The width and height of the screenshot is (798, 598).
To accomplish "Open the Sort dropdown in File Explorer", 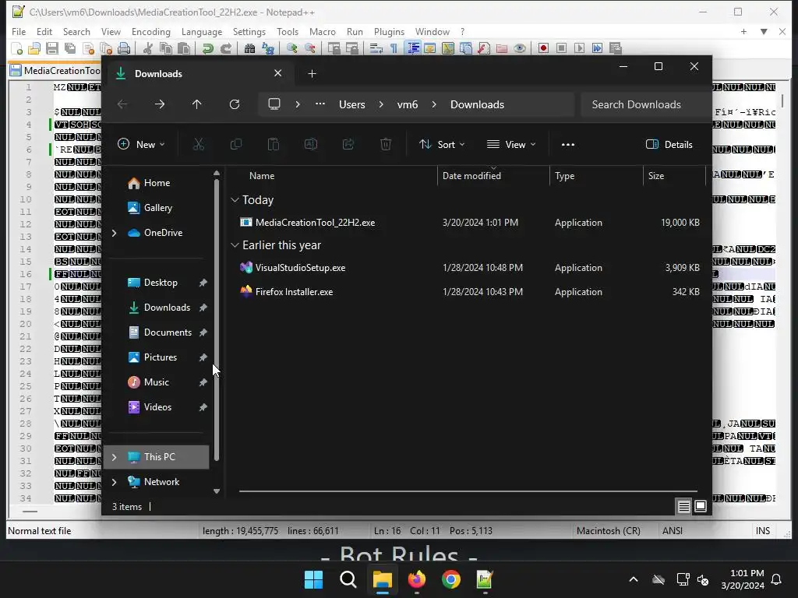I will (x=442, y=144).
